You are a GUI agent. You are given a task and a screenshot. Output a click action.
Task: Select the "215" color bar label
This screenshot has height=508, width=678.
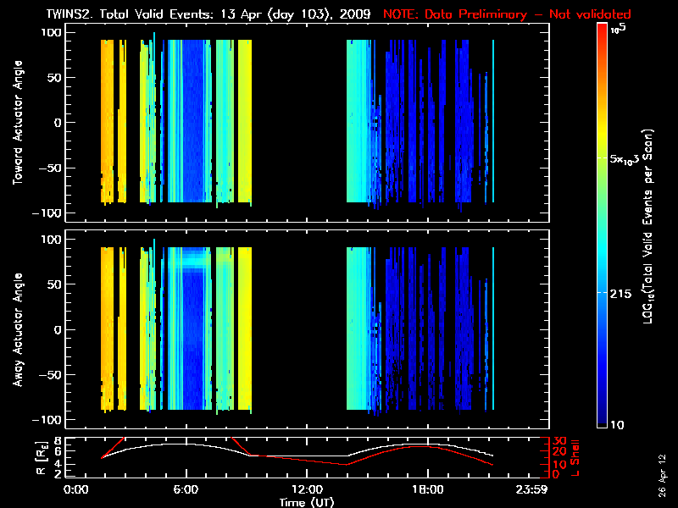point(623,292)
